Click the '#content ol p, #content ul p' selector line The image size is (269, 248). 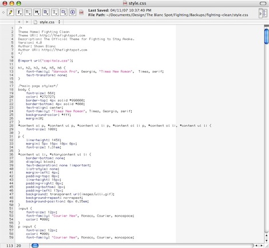point(114,126)
